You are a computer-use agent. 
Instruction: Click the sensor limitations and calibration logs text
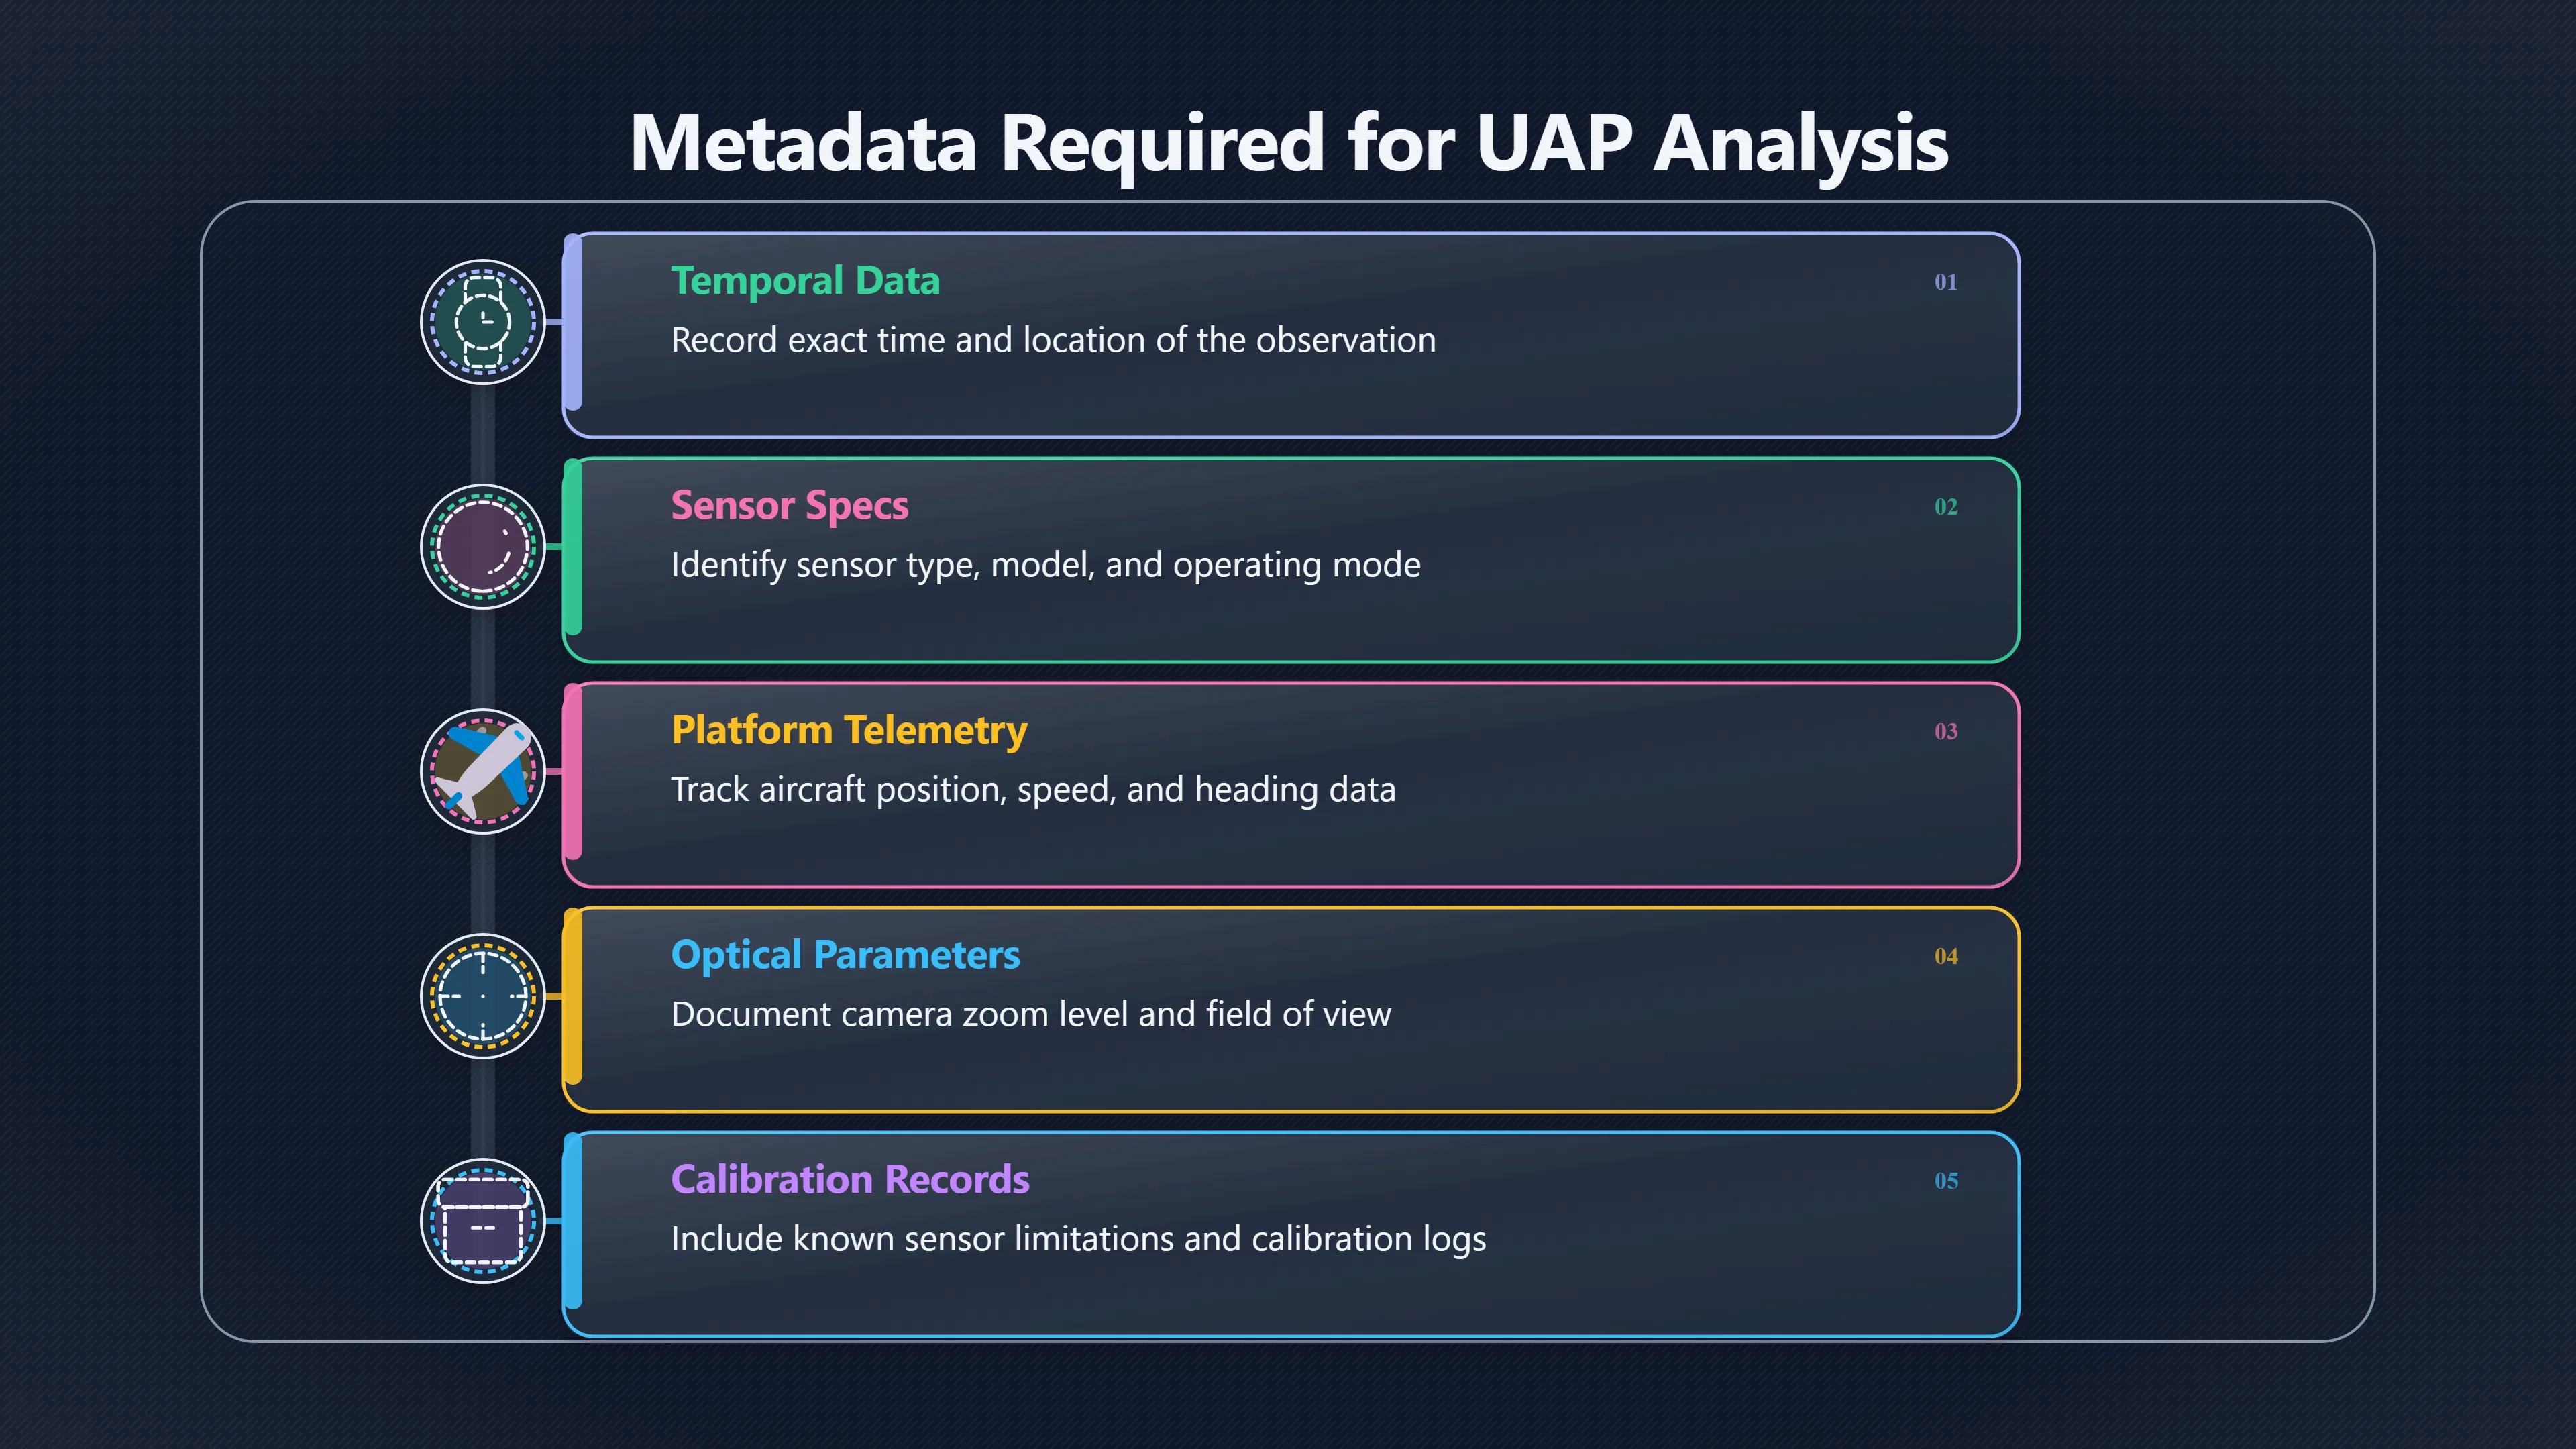pos(1078,1240)
